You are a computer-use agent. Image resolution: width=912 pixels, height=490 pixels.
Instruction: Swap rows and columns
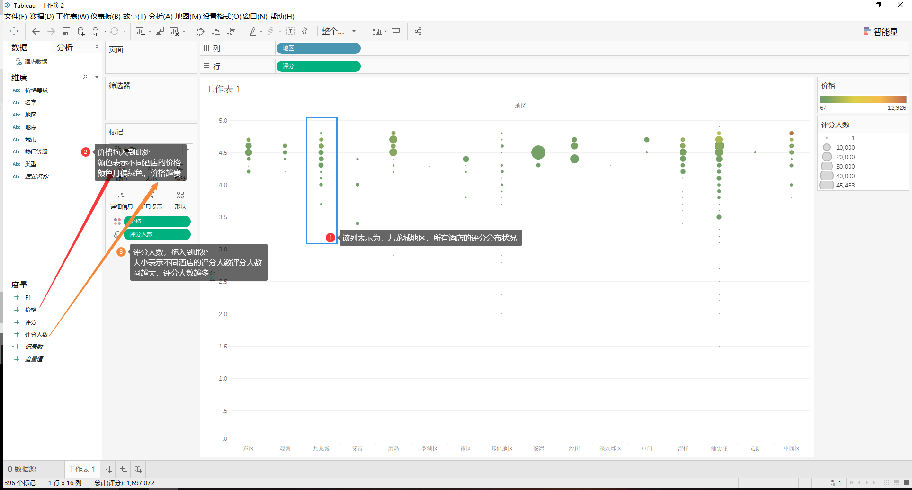[200, 31]
